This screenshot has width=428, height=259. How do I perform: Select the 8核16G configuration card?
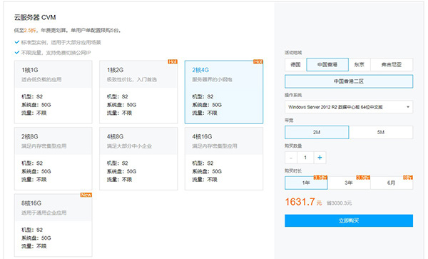(53, 225)
